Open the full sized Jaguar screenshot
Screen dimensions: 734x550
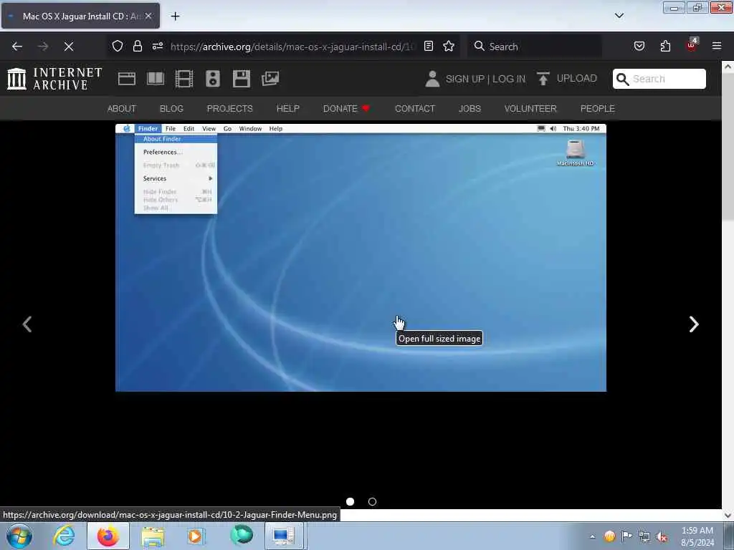[x=361, y=258]
